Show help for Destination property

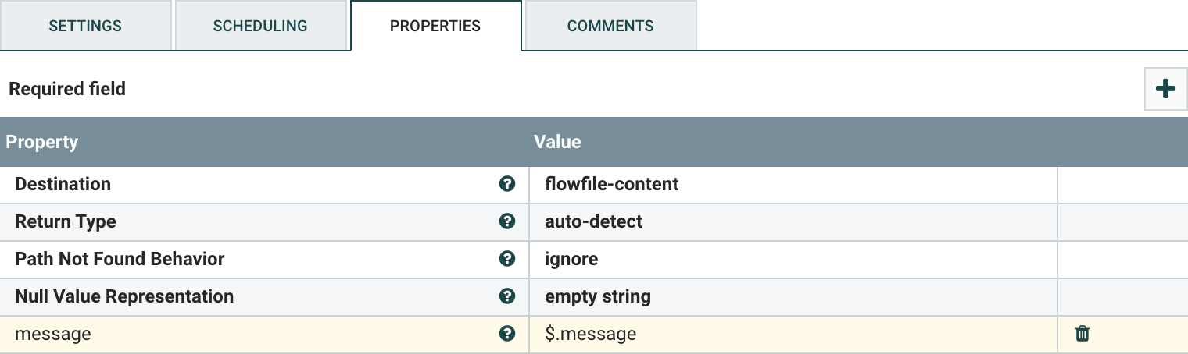[x=507, y=184]
